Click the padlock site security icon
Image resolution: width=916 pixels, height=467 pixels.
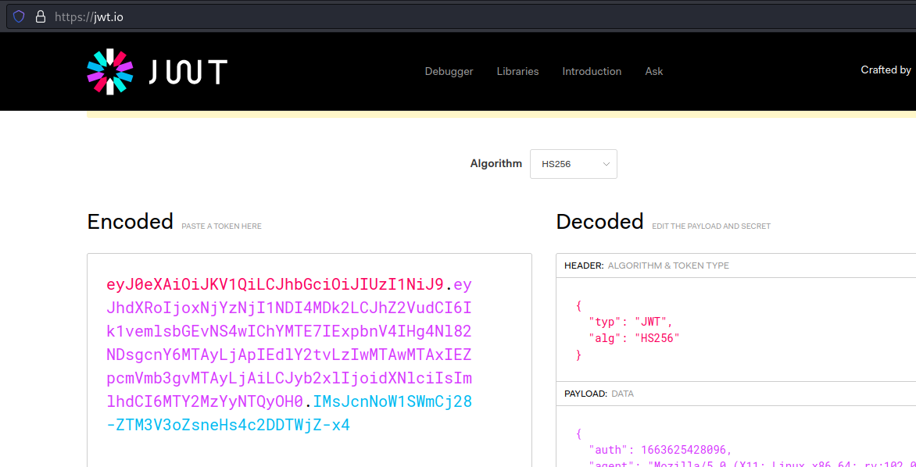(x=41, y=16)
